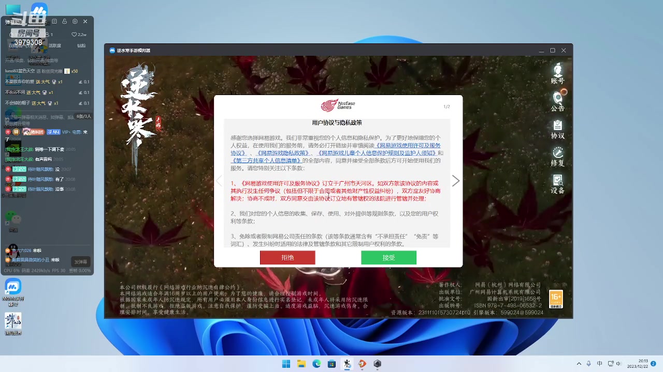Click the lock icon in danmaku panel

[x=64, y=21]
